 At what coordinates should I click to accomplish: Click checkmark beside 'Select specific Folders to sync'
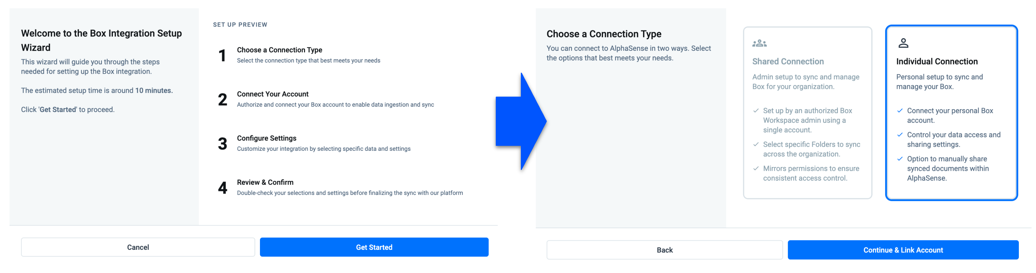click(x=756, y=144)
